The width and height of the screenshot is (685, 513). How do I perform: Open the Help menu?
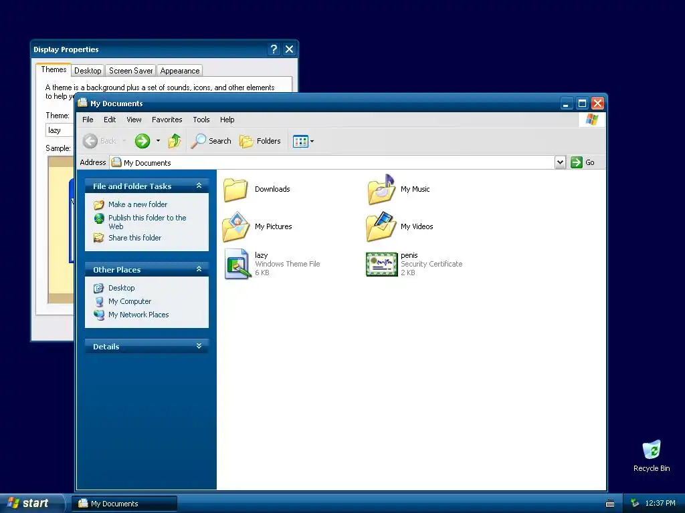pyautogui.click(x=227, y=120)
